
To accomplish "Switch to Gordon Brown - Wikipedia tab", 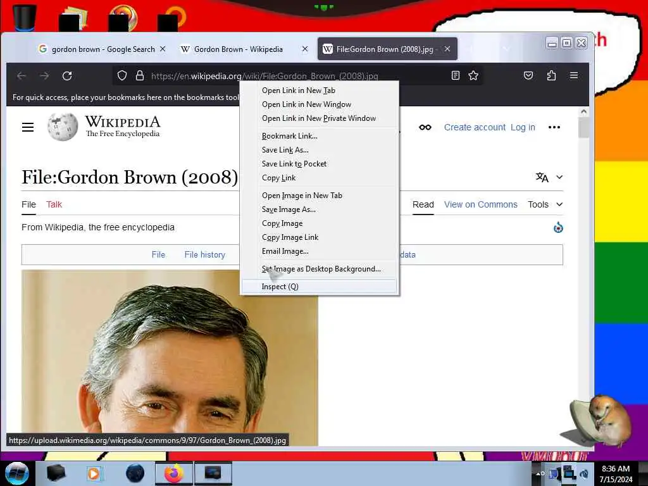I will coord(239,49).
